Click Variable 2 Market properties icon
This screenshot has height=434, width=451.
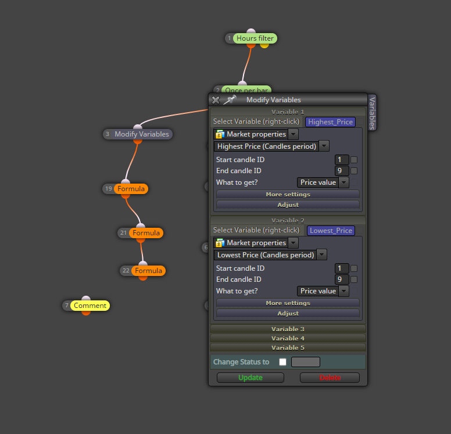[220, 243]
